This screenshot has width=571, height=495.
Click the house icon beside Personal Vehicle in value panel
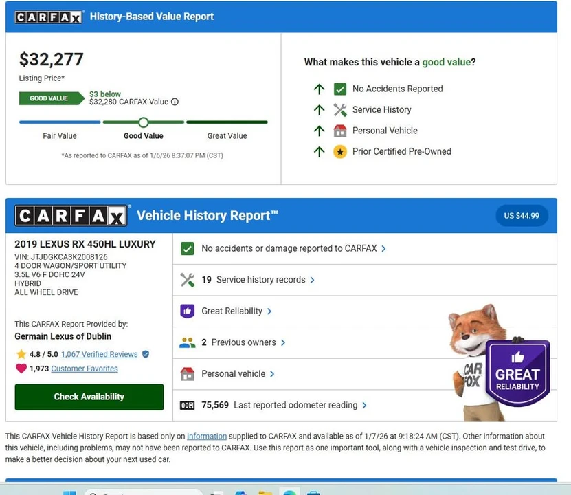click(x=340, y=131)
